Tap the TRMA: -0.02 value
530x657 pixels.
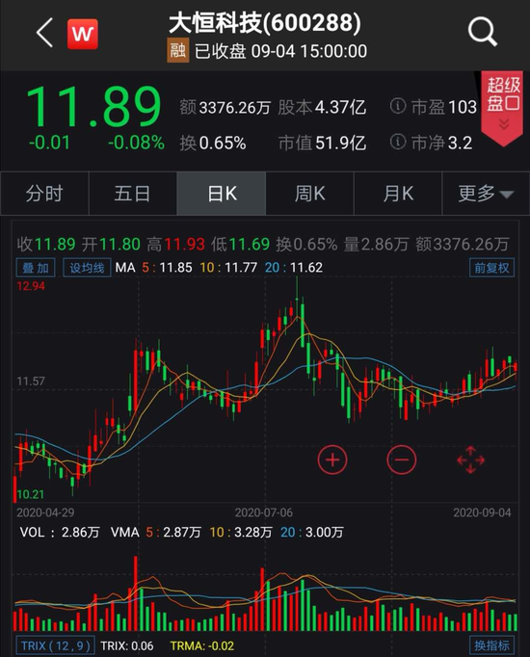point(202,645)
